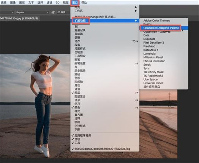Viewport: 199px width, 163px height.
Task: Open the 编辑 menu
Action: click(4, 2)
